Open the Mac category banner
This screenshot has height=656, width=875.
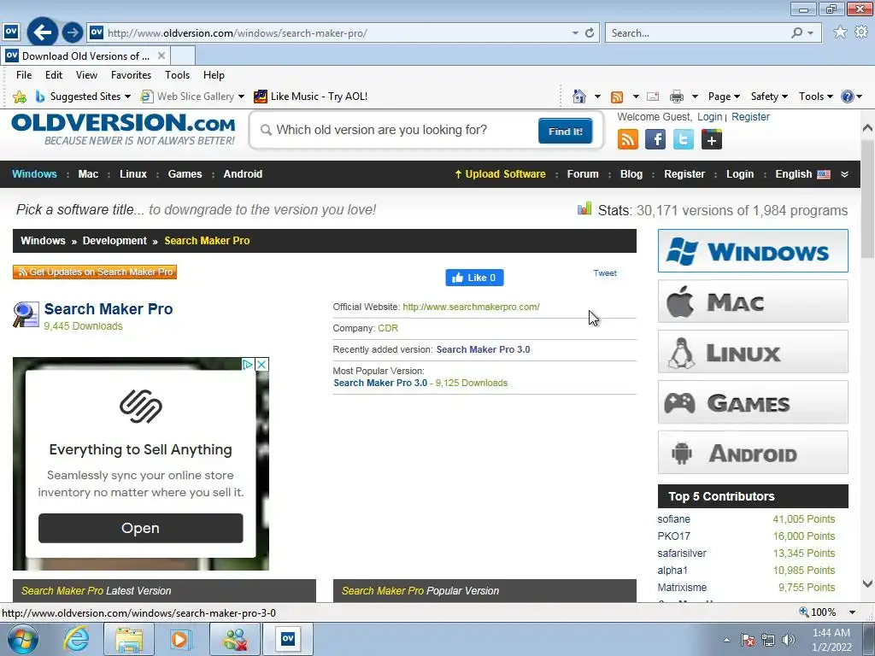753,302
